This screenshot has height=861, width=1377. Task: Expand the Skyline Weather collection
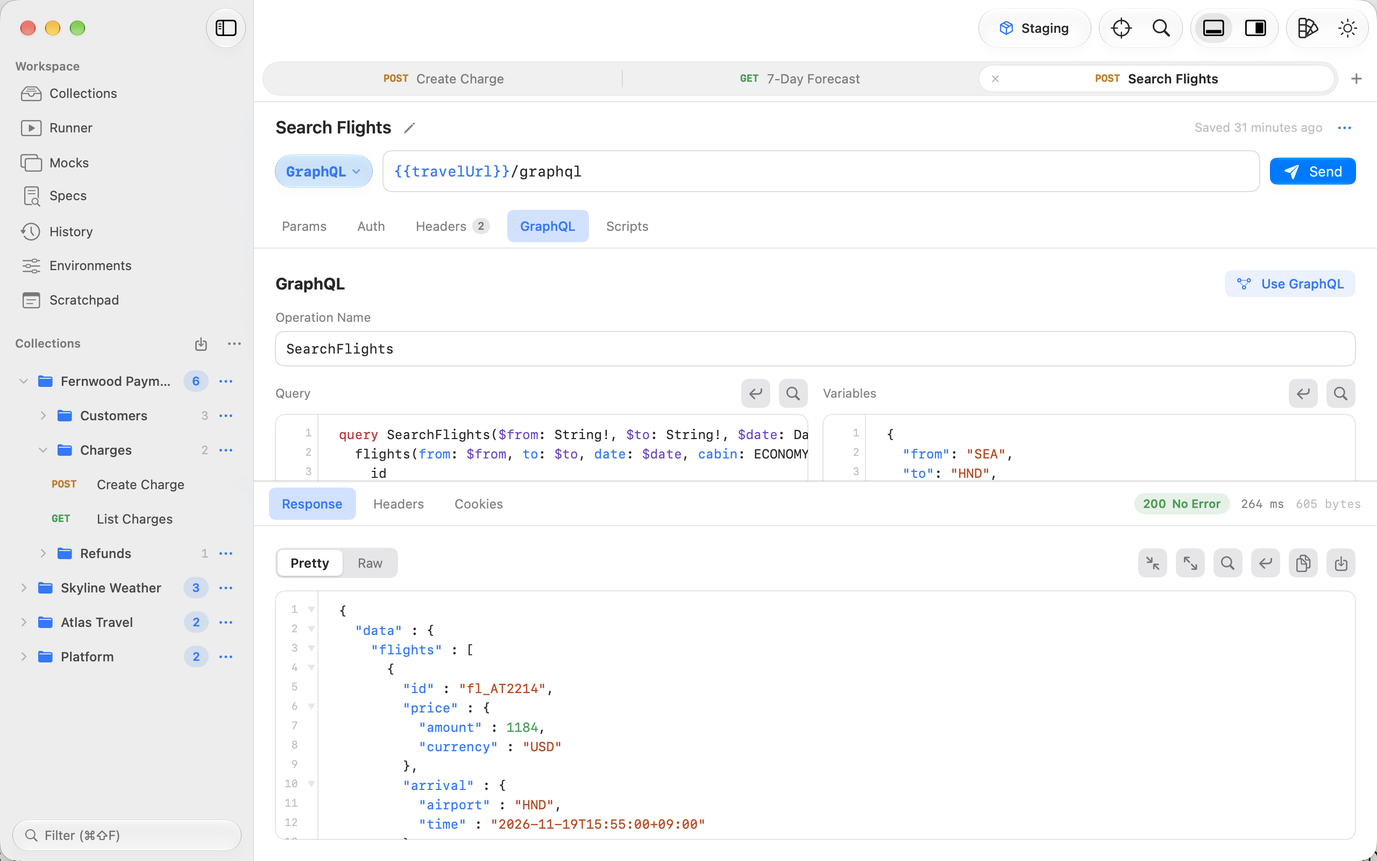[23, 588]
